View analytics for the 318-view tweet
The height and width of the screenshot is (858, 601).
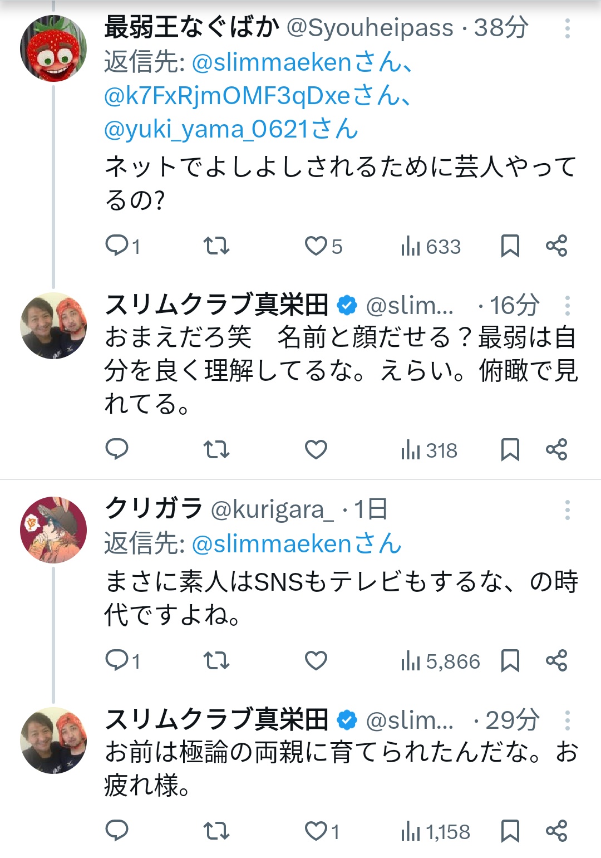pos(430,450)
